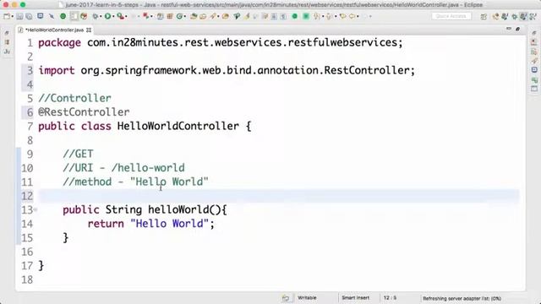Screen dimensions: 541x304
Task: Click the Debug perspective gear icon
Action: tap(515, 17)
